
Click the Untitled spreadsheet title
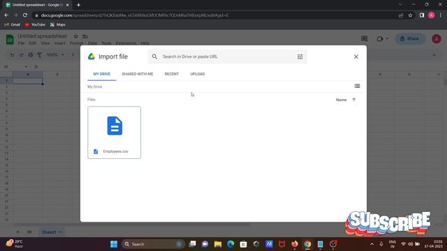pos(42,36)
